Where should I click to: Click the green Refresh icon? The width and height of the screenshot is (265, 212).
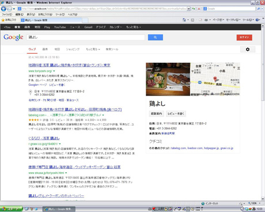click(194, 9)
